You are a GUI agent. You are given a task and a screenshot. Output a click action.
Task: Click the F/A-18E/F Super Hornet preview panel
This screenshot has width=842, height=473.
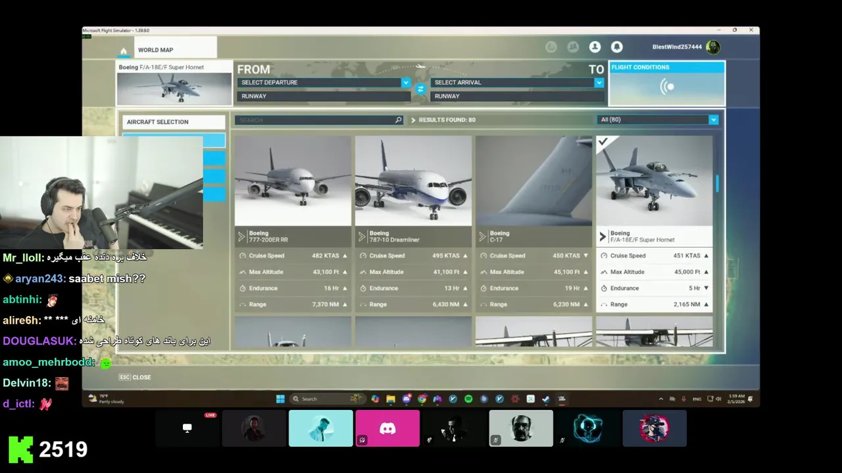[x=174, y=83]
